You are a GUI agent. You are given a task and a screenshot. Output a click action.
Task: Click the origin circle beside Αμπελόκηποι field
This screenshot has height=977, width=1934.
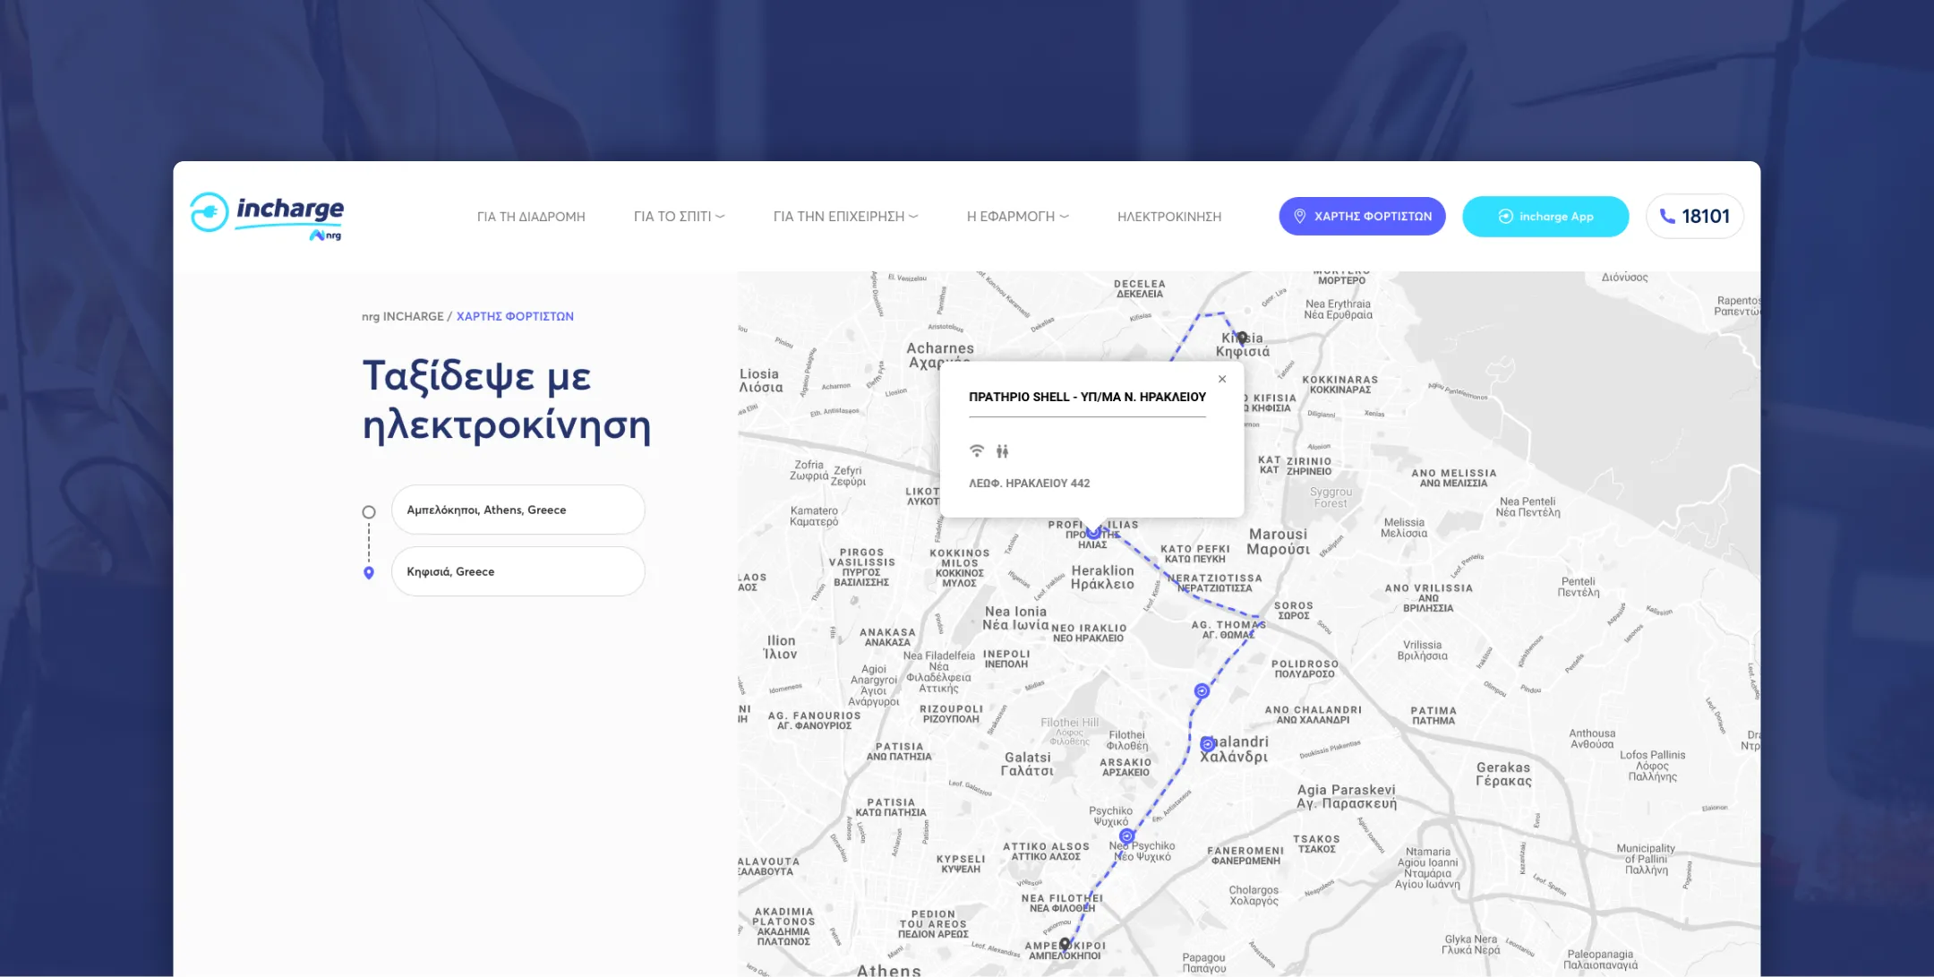(x=369, y=512)
